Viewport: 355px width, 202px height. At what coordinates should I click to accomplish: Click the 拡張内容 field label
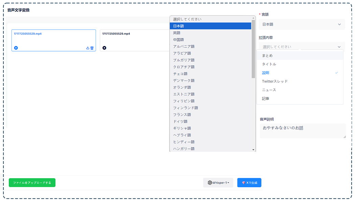point(266,38)
